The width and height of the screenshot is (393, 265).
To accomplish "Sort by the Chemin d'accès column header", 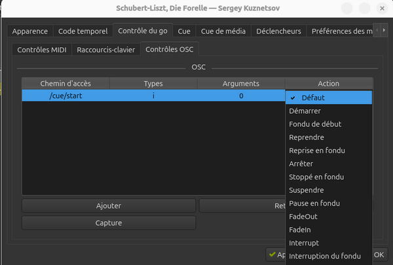I will [65, 84].
